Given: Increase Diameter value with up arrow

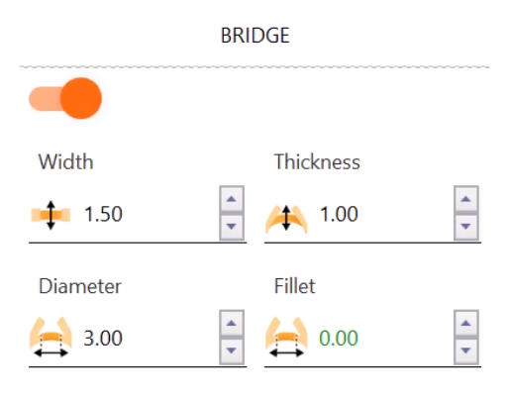Looking at the screenshot, I should [x=232, y=323].
